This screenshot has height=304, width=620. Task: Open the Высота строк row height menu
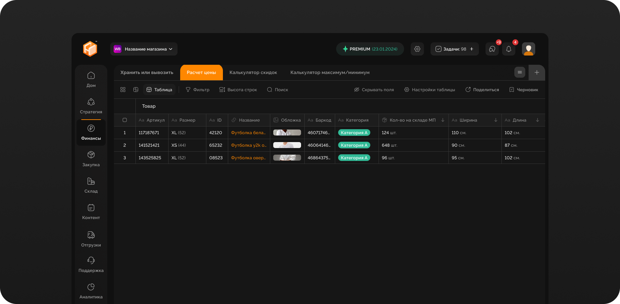click(238, 90)
